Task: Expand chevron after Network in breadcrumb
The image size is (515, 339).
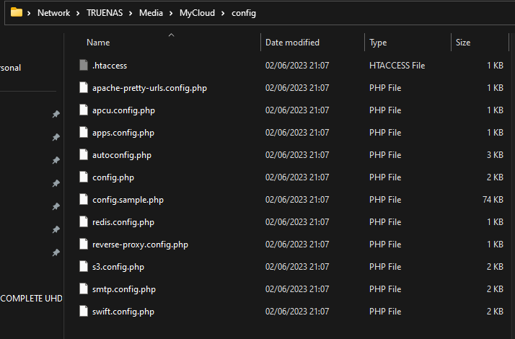Action: pos(78,13)
